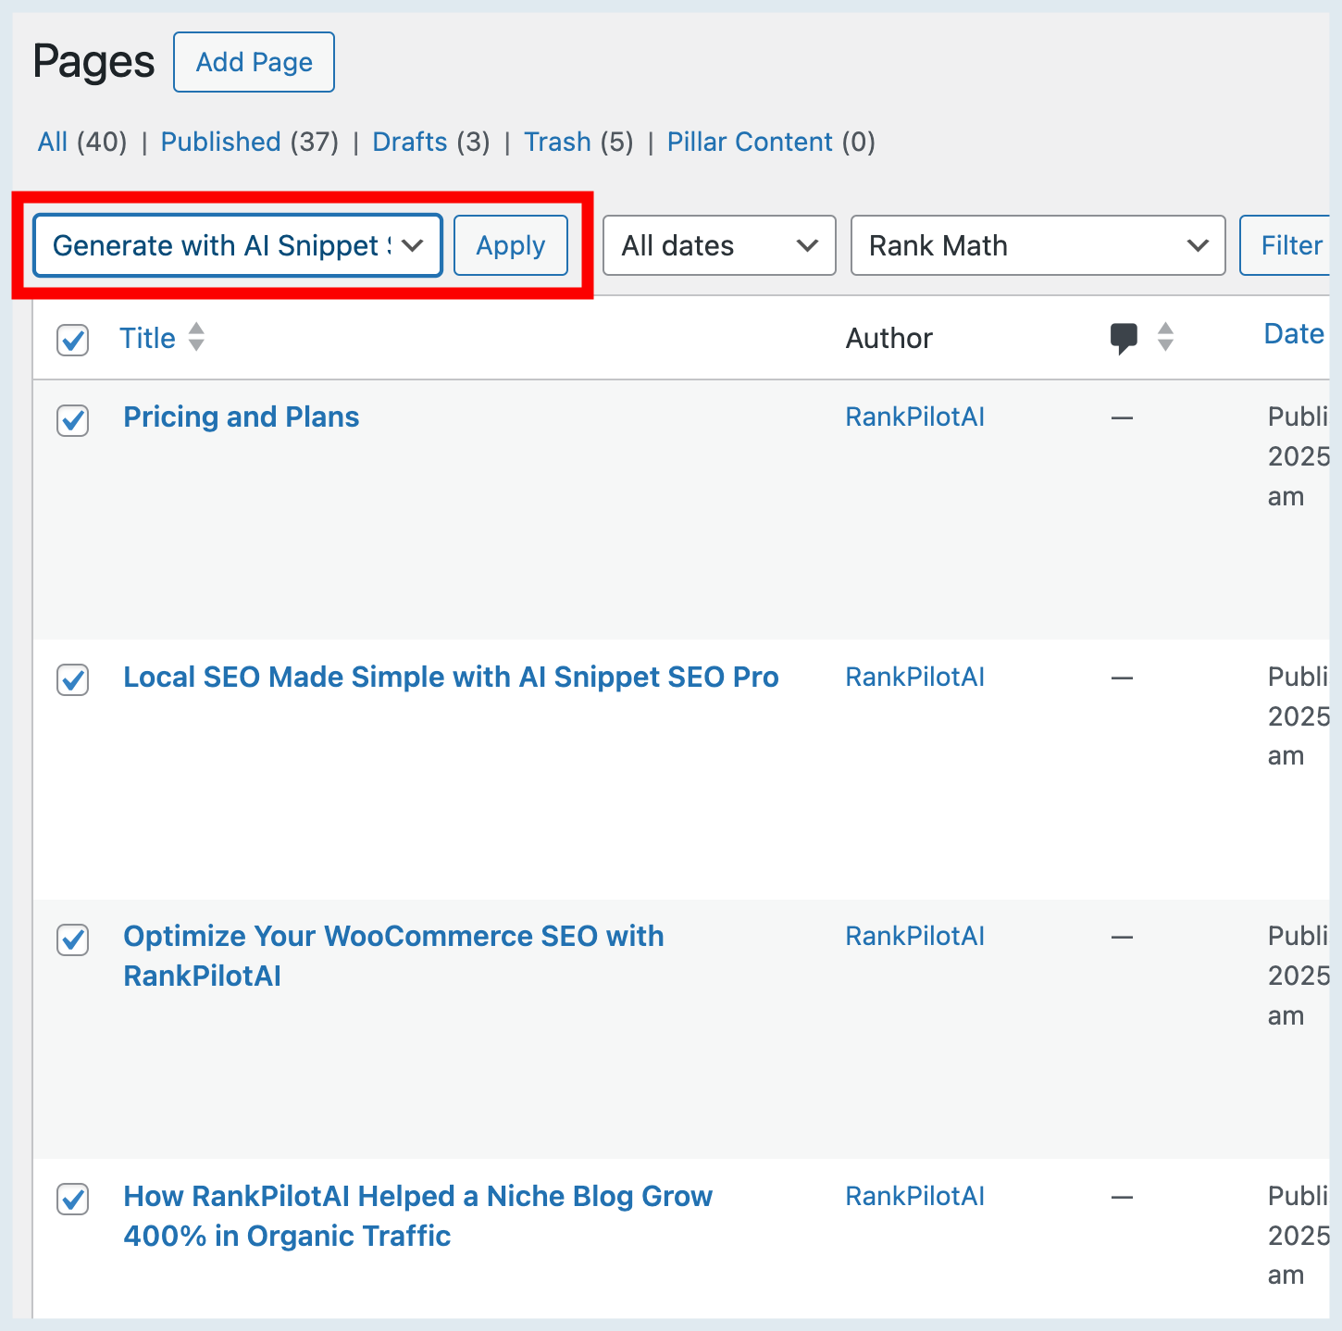Deselect the Optimize Your WooCommerce SEO page
The width and height of the screenshot is (1342, 1331).
(72, 940)
